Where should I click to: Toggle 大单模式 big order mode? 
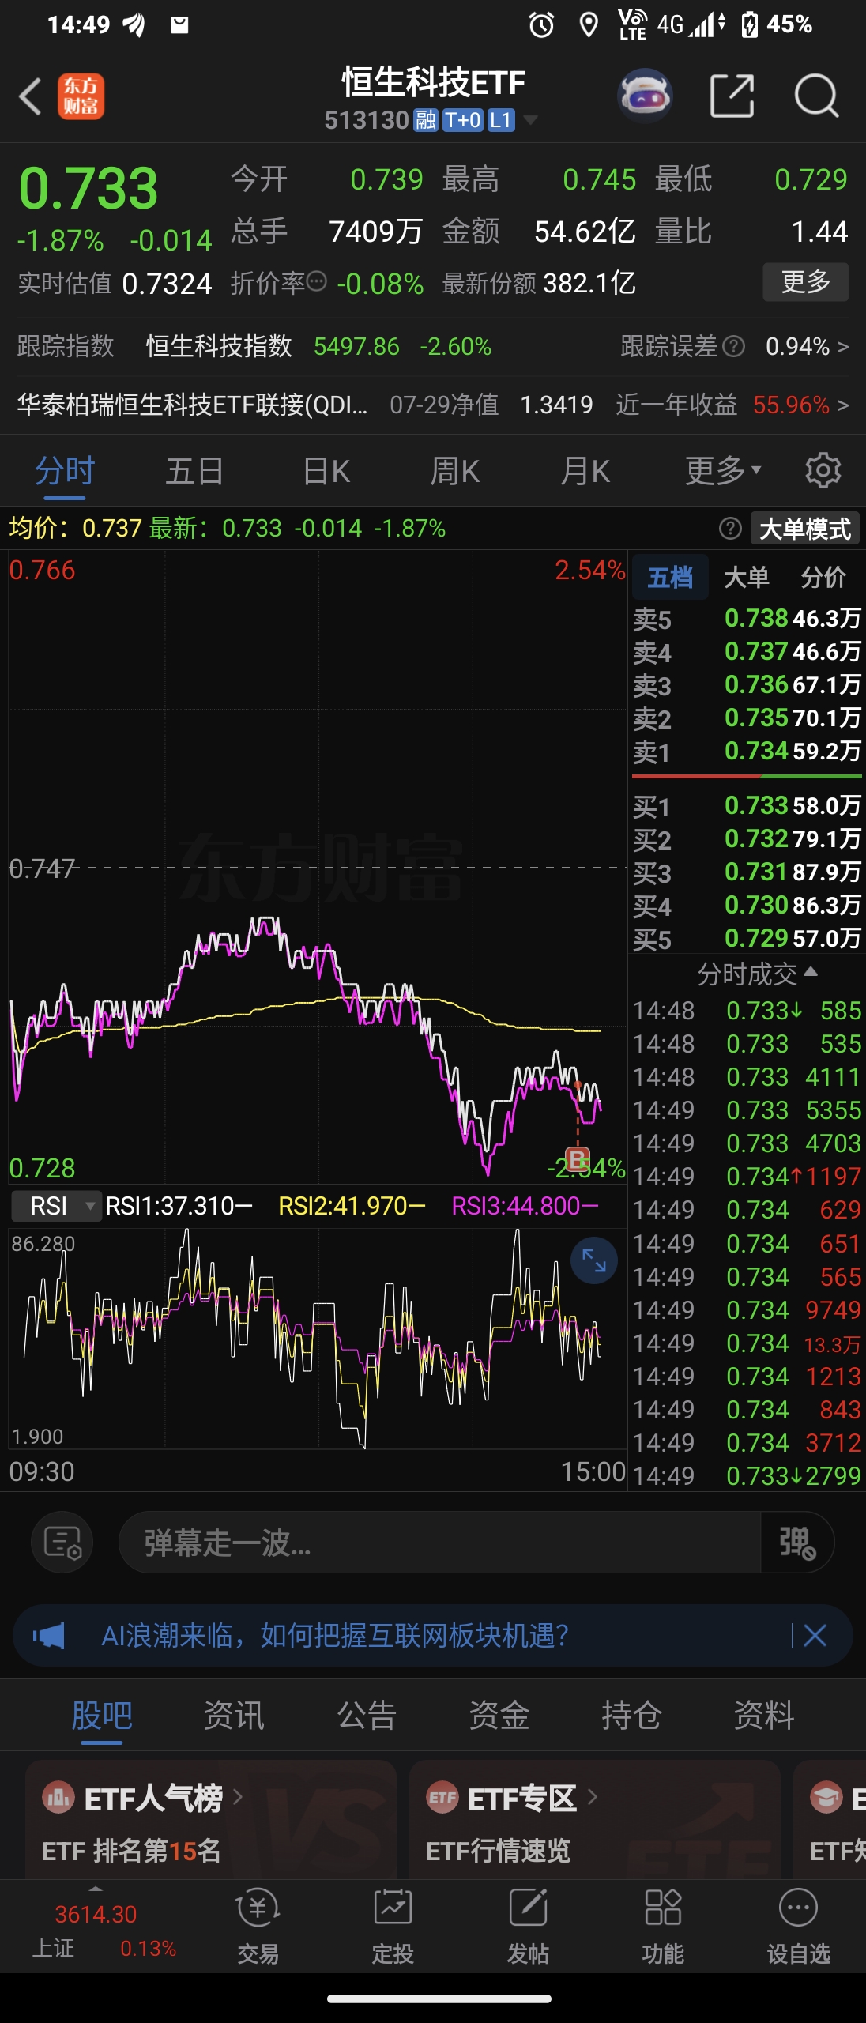[x=804, y=529]
